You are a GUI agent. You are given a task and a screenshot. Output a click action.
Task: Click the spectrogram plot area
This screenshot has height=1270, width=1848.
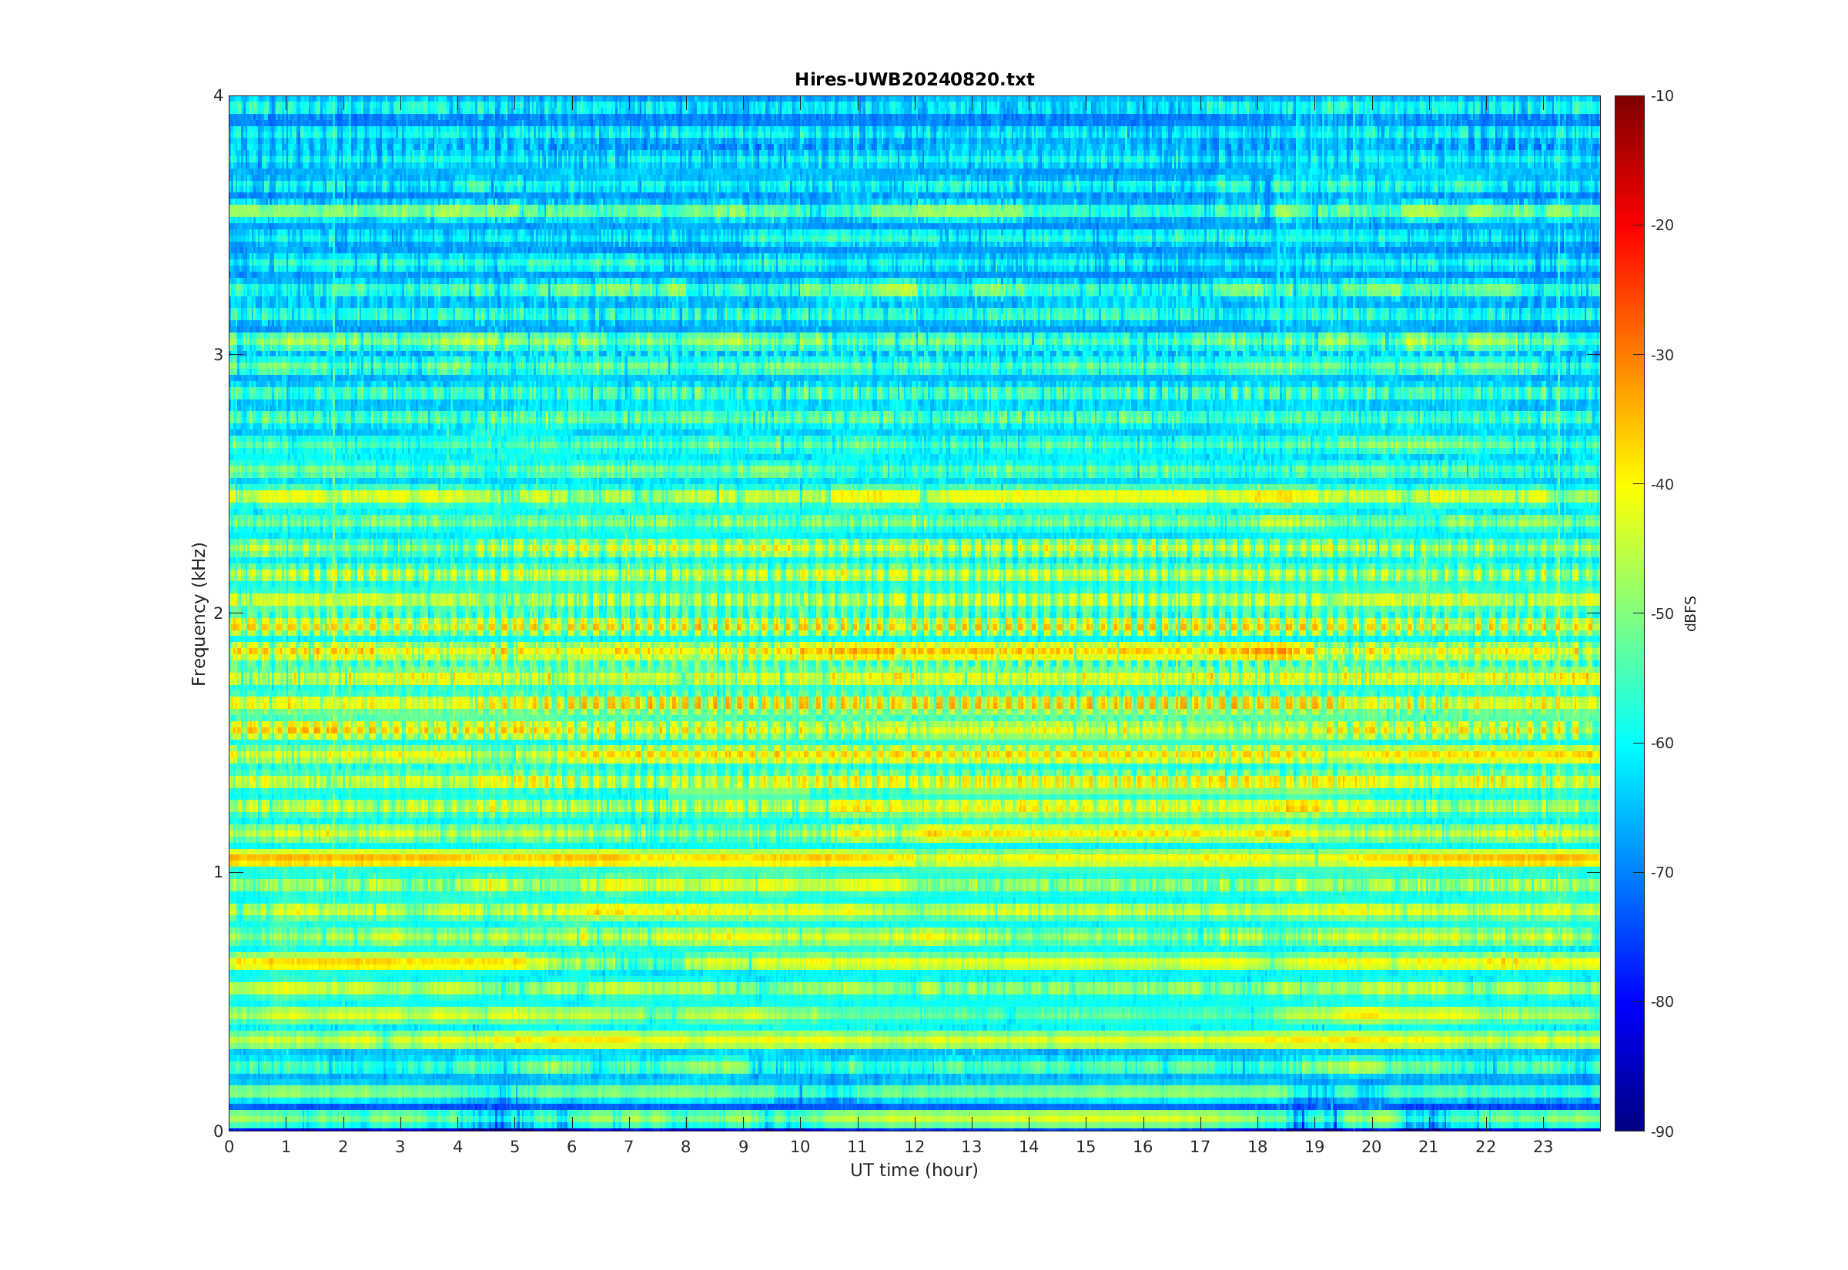915,613
